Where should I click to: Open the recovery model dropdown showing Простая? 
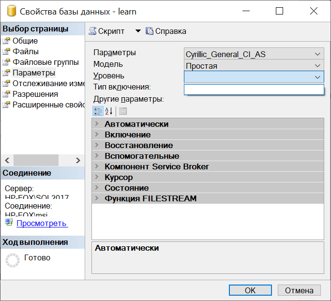[x=254, y=65]
